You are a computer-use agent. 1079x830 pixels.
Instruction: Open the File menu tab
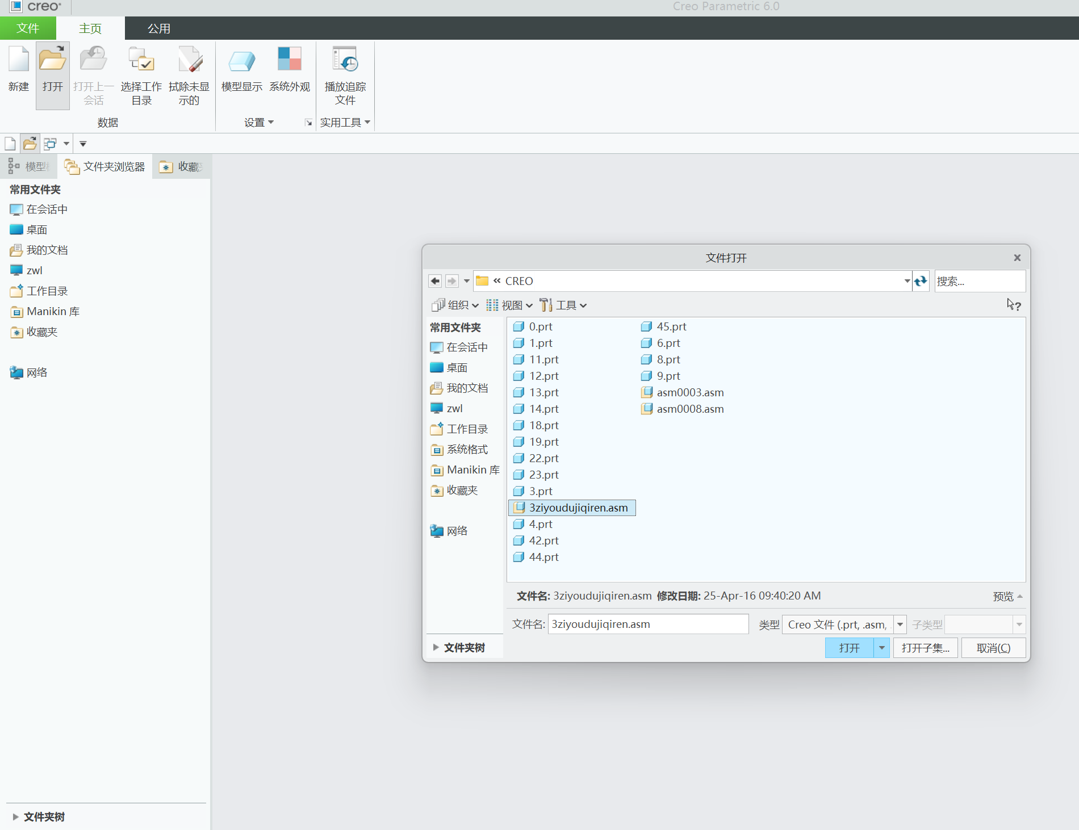(28, 28)
